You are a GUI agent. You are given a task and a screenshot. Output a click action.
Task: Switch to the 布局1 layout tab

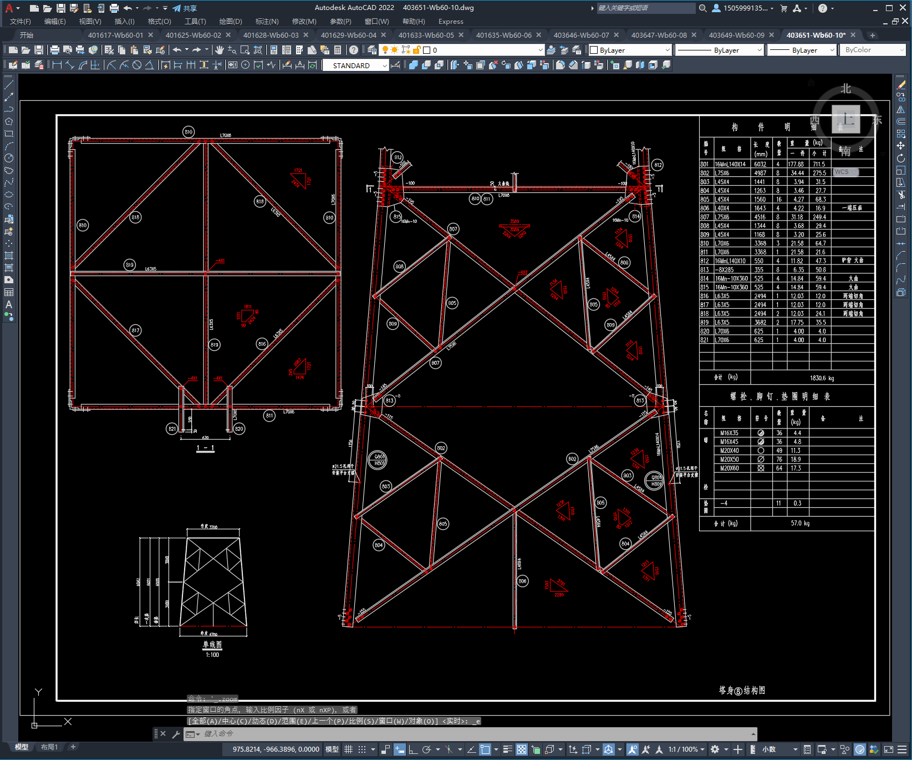[49, 747]
